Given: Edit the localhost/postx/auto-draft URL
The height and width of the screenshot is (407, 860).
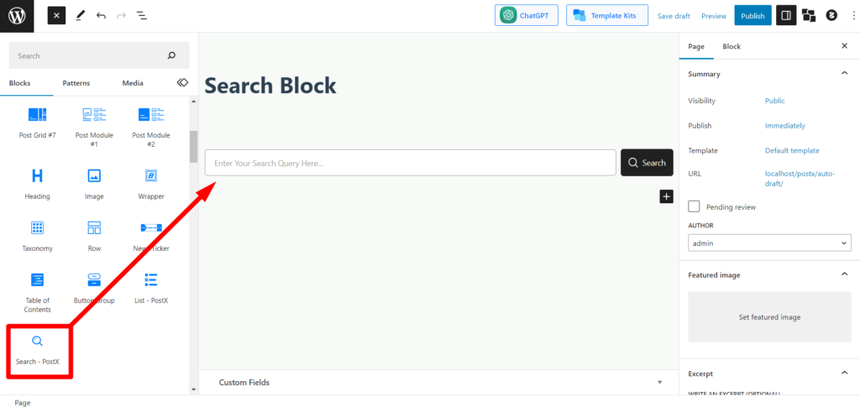Looking at the screenshot, I should pos(800,179).
